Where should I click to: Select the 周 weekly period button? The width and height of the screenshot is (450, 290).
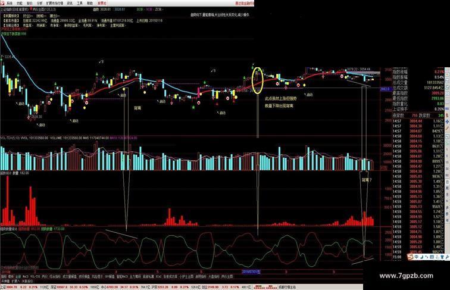point(447,188)
